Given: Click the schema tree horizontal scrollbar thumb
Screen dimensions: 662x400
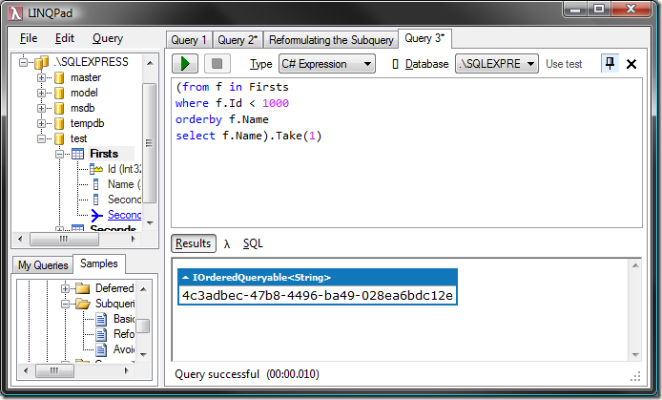Looking at the screenshot, I should (x=64, y=239).
